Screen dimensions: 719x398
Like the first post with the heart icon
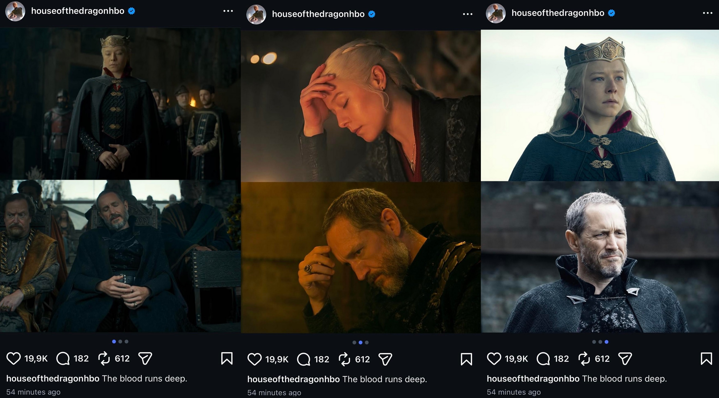[13, 358]
